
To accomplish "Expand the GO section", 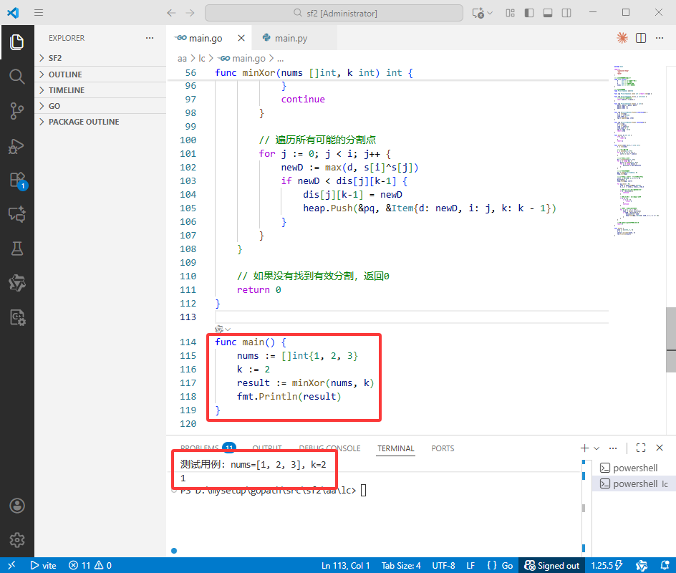I will [x=100, y=106].
